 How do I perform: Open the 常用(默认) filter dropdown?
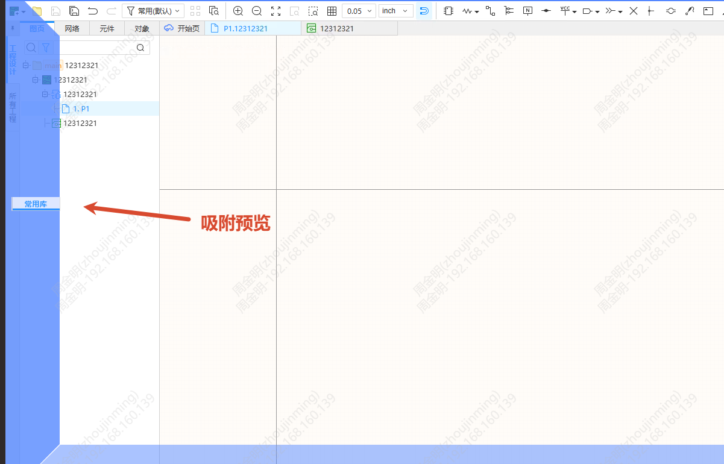[153, 11]
